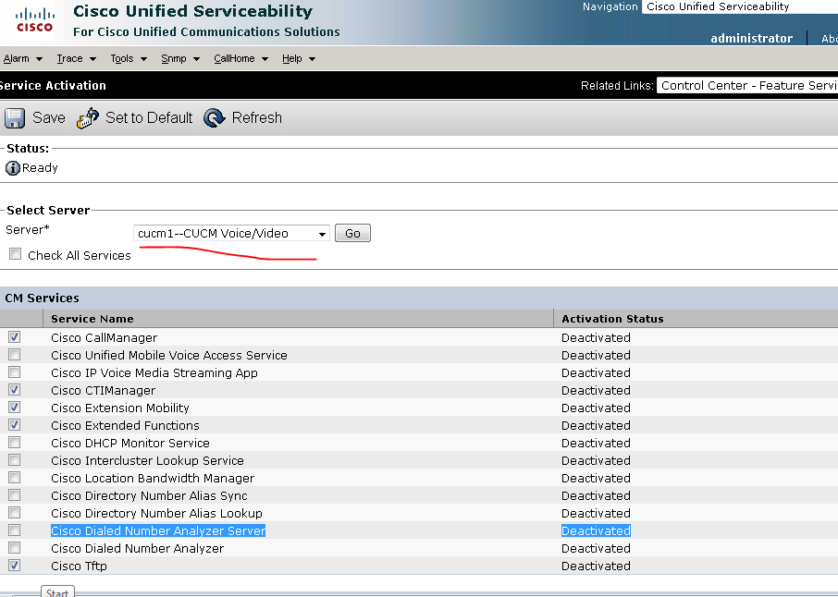Click Cisco Extension Mobility service name
838x597 pixels.
(120, 408)
